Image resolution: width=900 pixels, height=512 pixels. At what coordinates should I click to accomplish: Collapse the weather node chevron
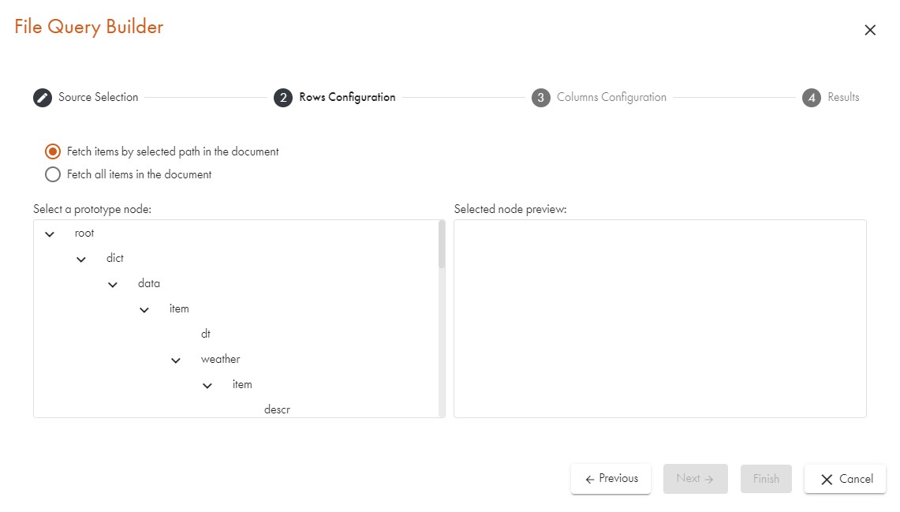pyautogui.click(x=176, y=361)
